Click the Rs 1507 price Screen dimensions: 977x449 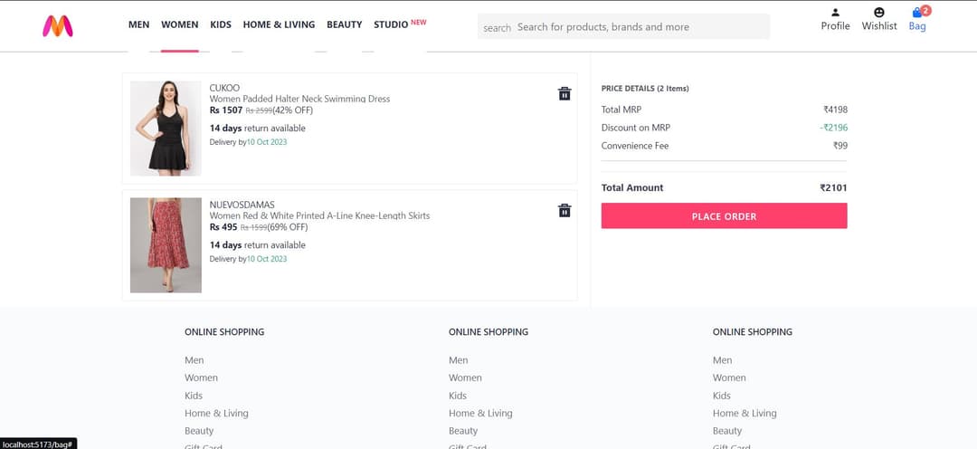pyautogui.click(x=225, y=110)
